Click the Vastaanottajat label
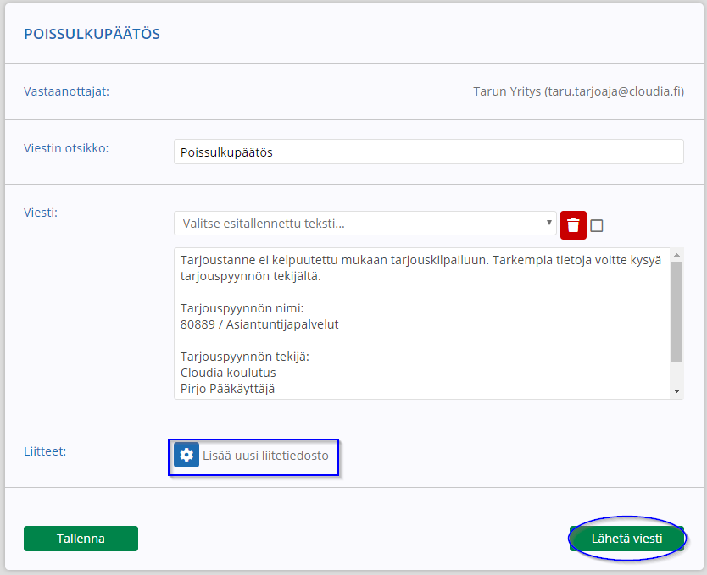Viewport: 707px width, 575px height. click(x=66, y=91)
